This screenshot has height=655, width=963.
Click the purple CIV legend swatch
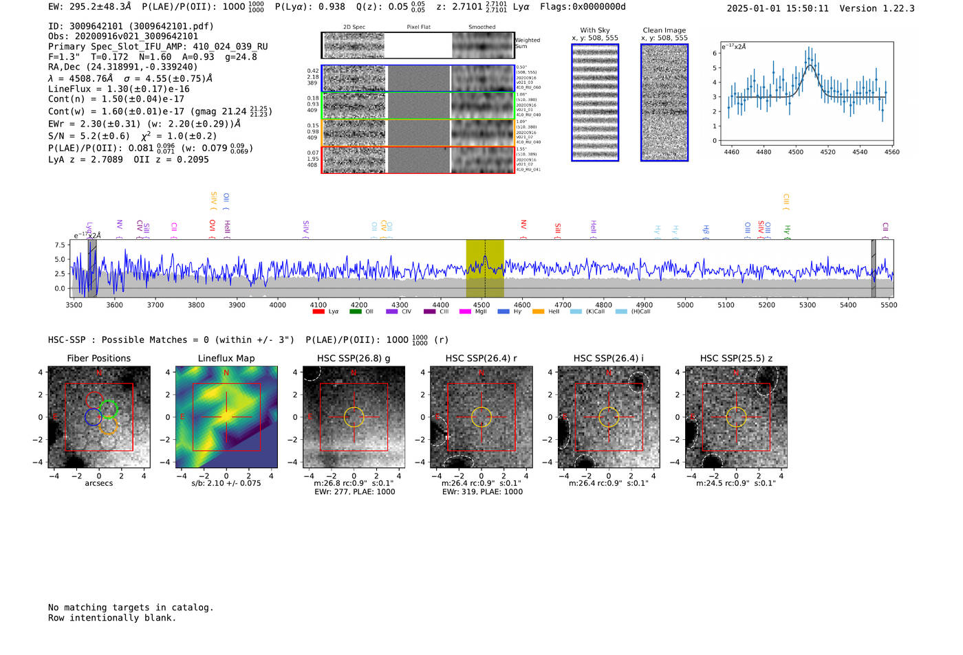392,311
